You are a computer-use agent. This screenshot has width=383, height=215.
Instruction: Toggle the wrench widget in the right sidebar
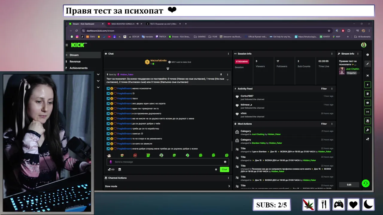click(x=368, y=130)
